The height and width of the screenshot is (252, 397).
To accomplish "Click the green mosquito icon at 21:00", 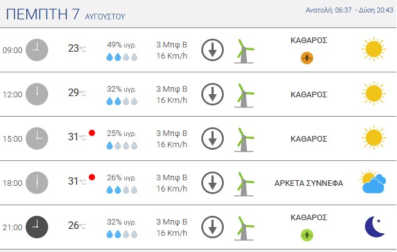I will 307,235.
